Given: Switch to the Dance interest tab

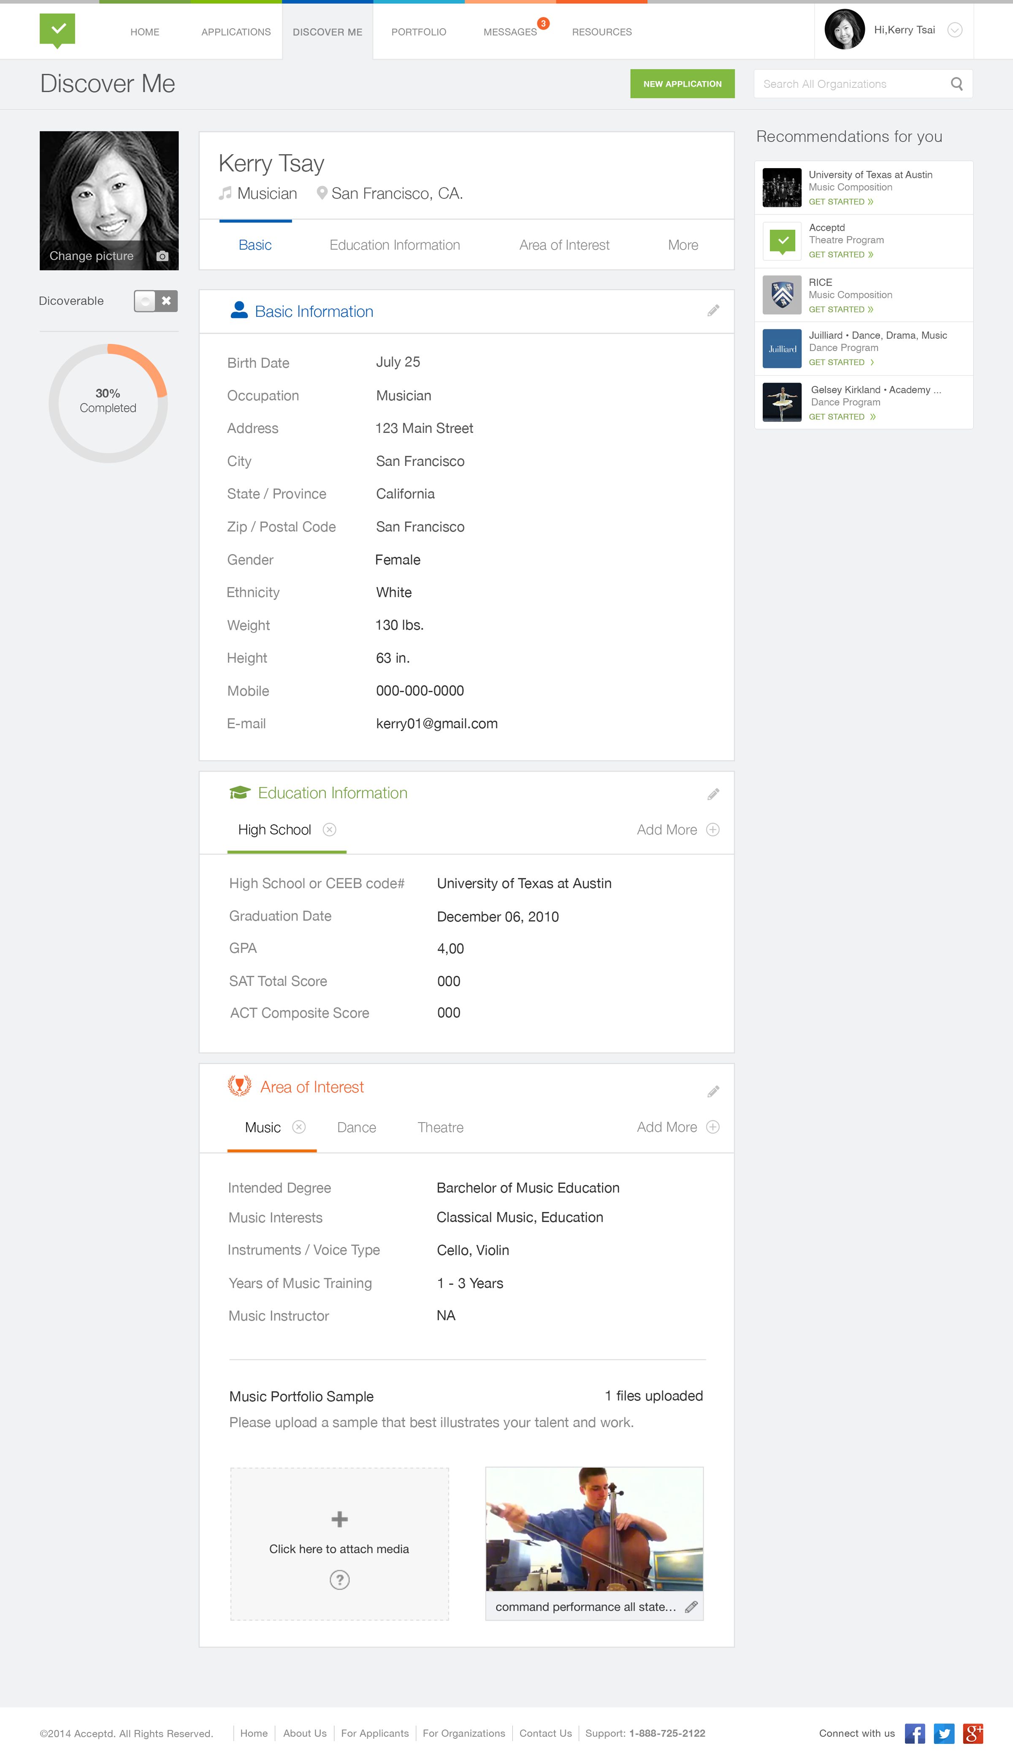Looking at the screenshot, I should pos(356,1128).
